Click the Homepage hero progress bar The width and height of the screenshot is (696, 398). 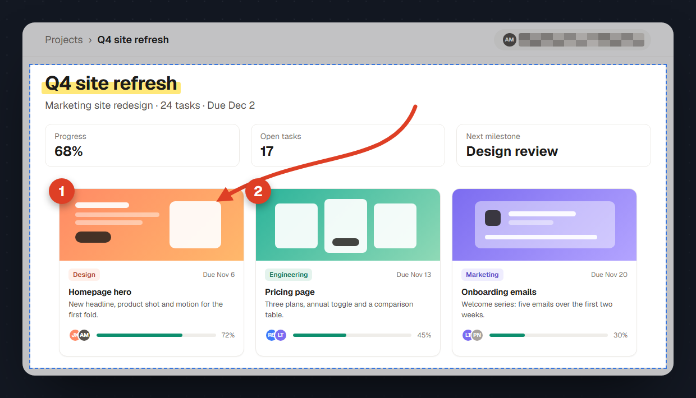coord(156,335)
